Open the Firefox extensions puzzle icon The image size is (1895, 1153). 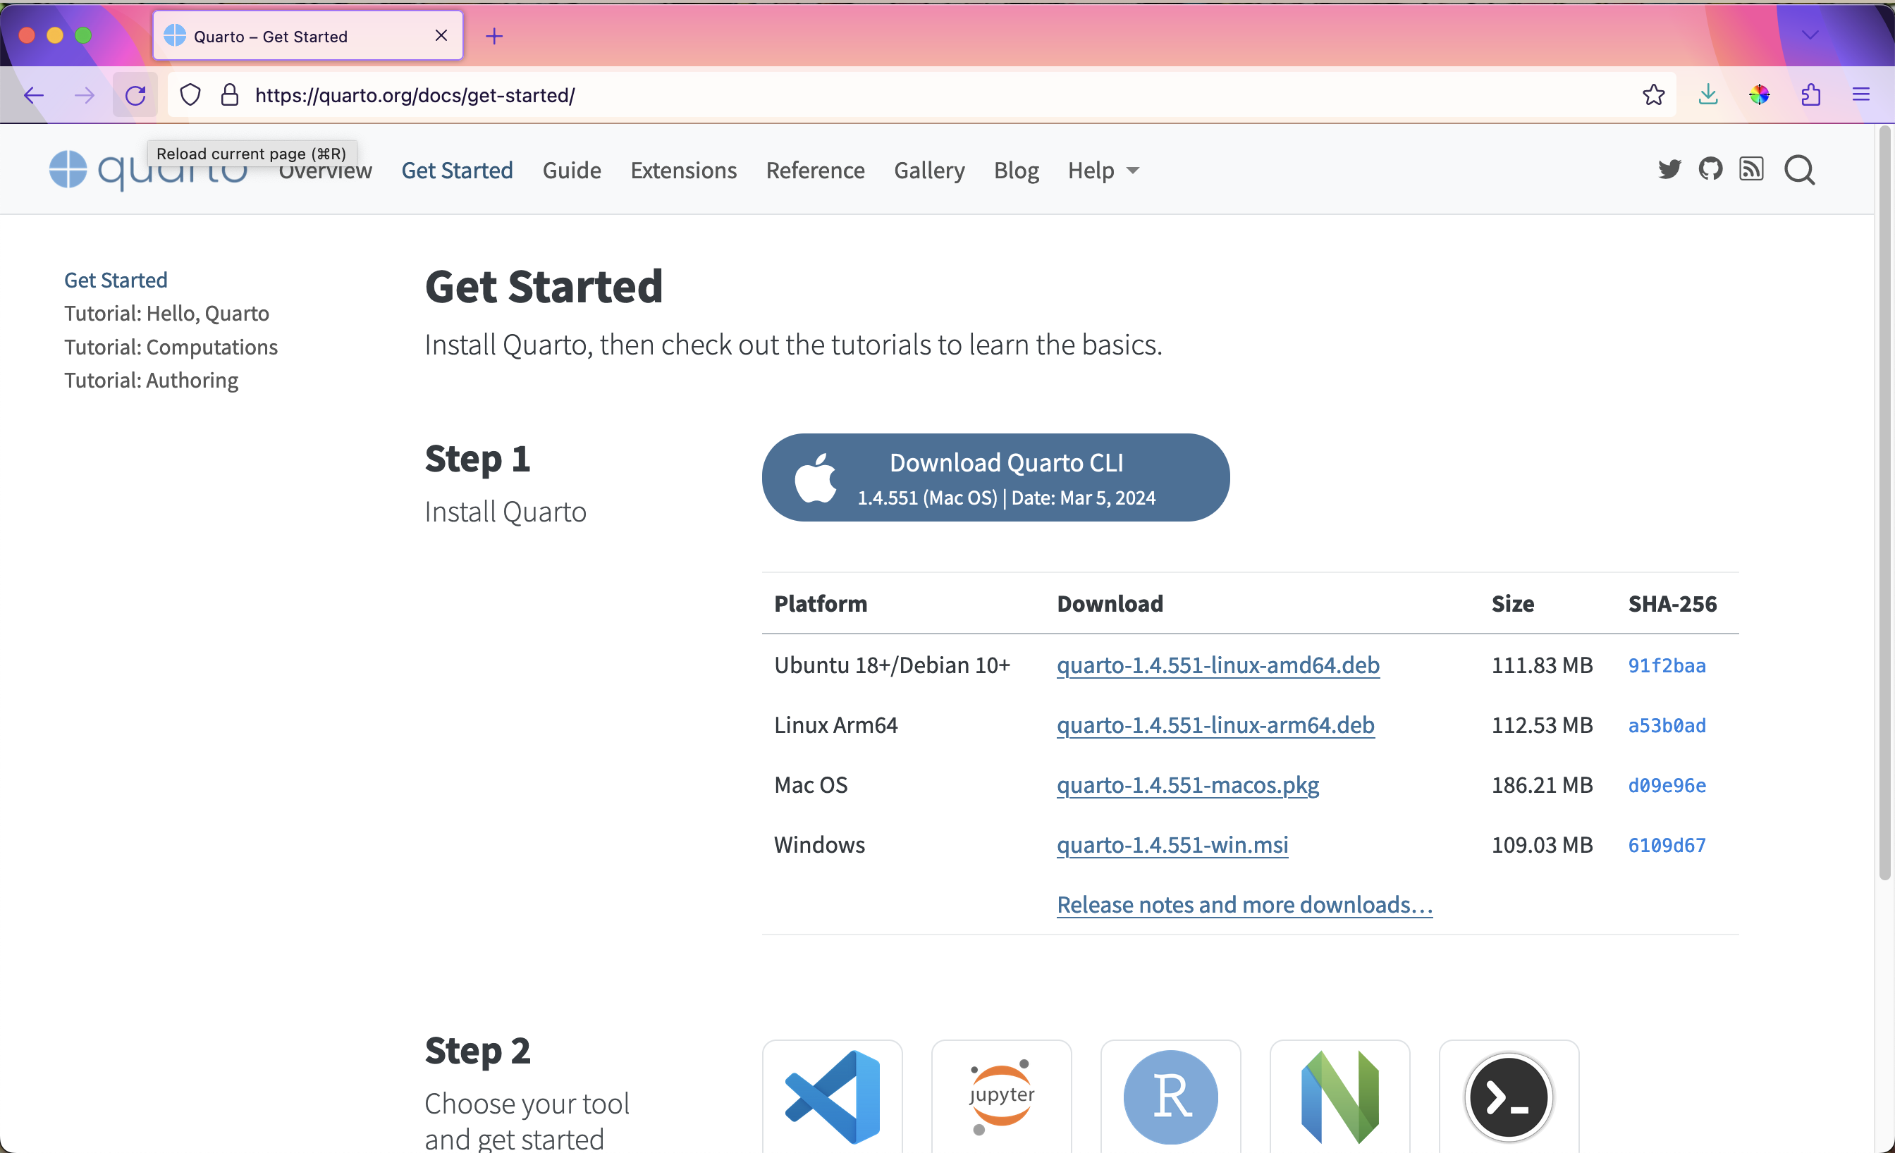point(1810,94)
